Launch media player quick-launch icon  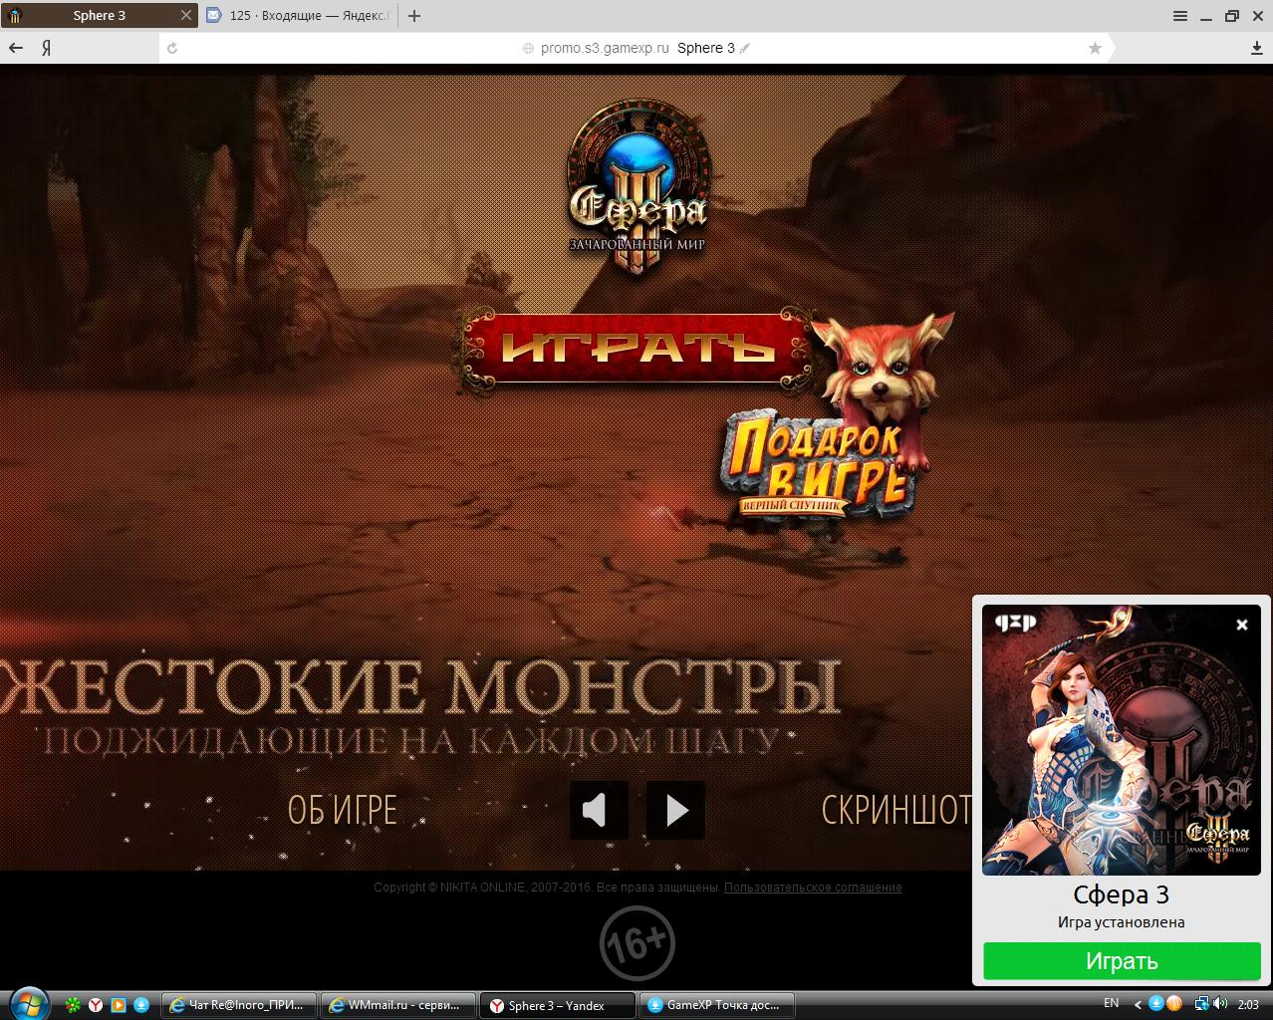point(119,1005)
